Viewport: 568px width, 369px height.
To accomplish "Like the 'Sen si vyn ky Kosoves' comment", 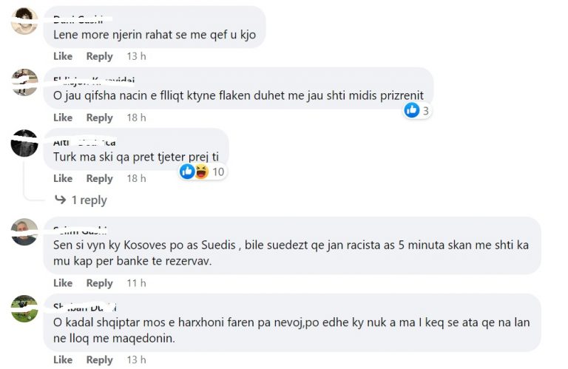I will [63, 282].
